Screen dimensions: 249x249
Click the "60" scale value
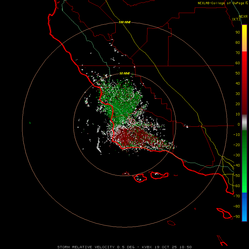[x=238, y=63]
